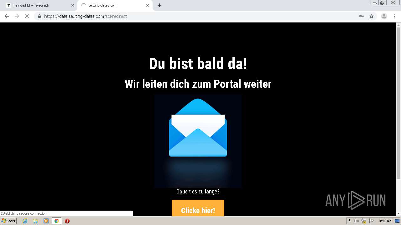Open saved passwords key icon

[362, 16]
